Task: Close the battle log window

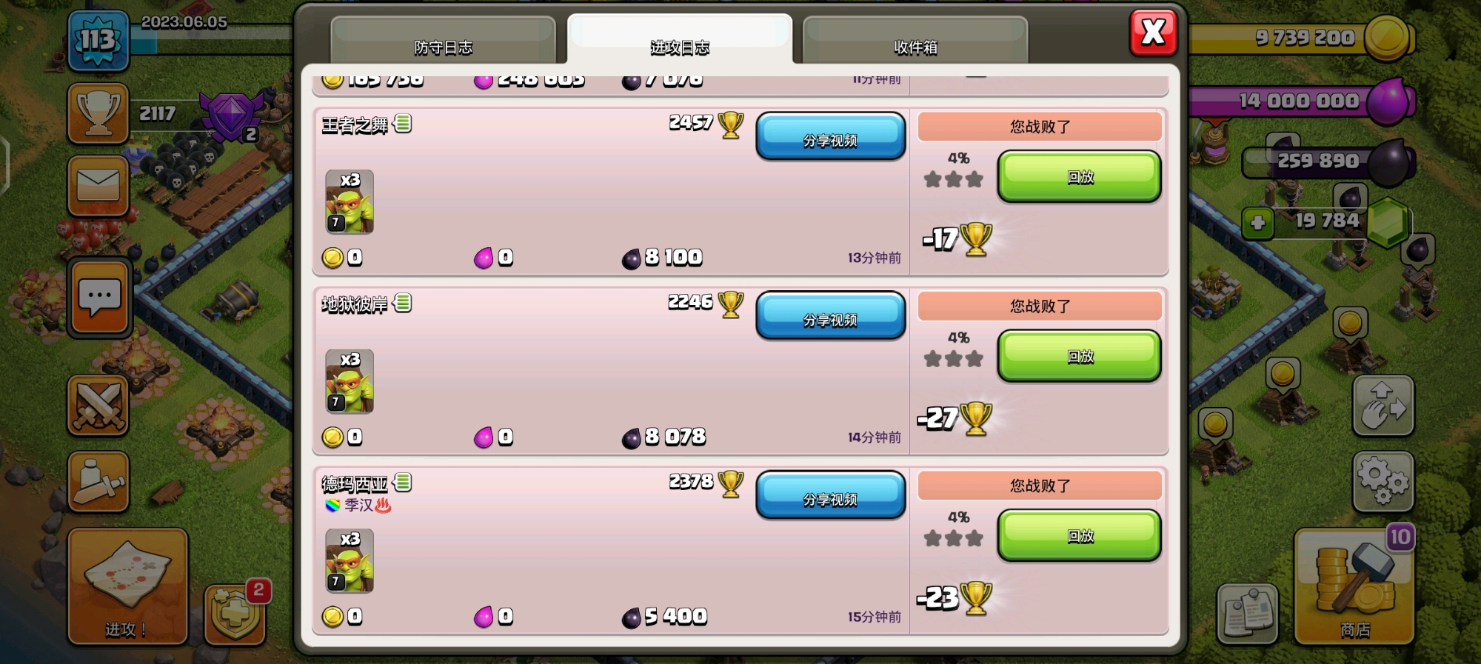Action: (1153, 33)
